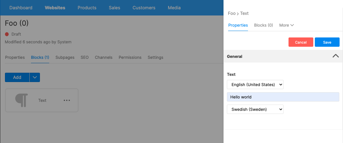This screenshot has width=343, height=143.
Task: Open Products in the top navigation
Action: (x=87, y=8)
